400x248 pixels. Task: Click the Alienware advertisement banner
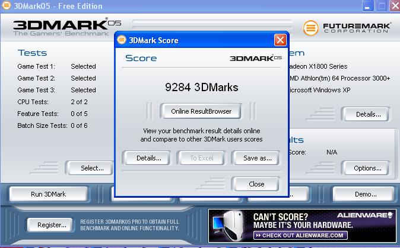point(302,226)
